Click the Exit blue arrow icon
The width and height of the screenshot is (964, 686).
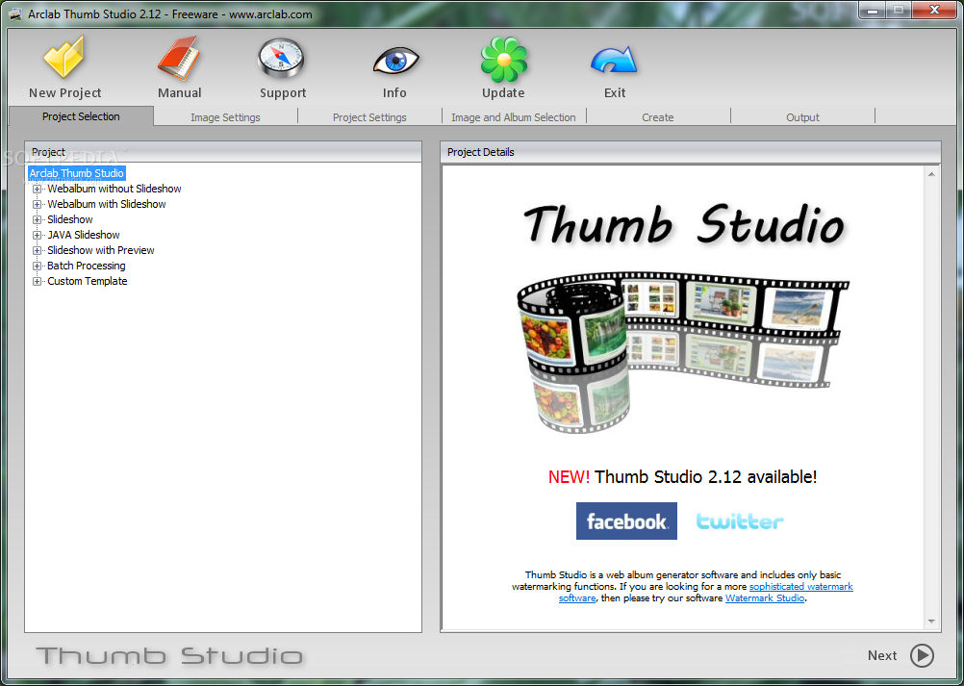tap(614, 61)
